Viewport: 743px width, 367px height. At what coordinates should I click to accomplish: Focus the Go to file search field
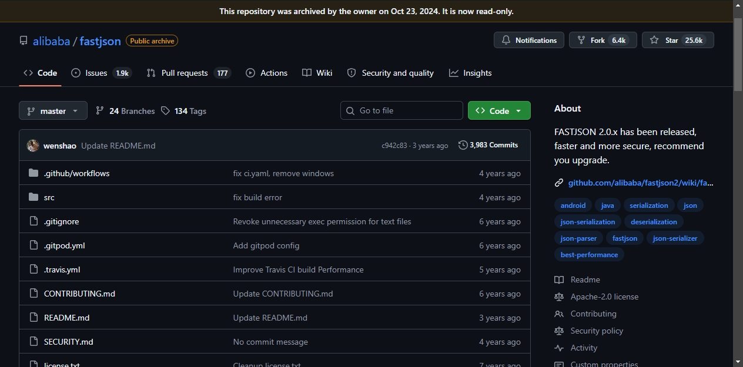[401, 110]
